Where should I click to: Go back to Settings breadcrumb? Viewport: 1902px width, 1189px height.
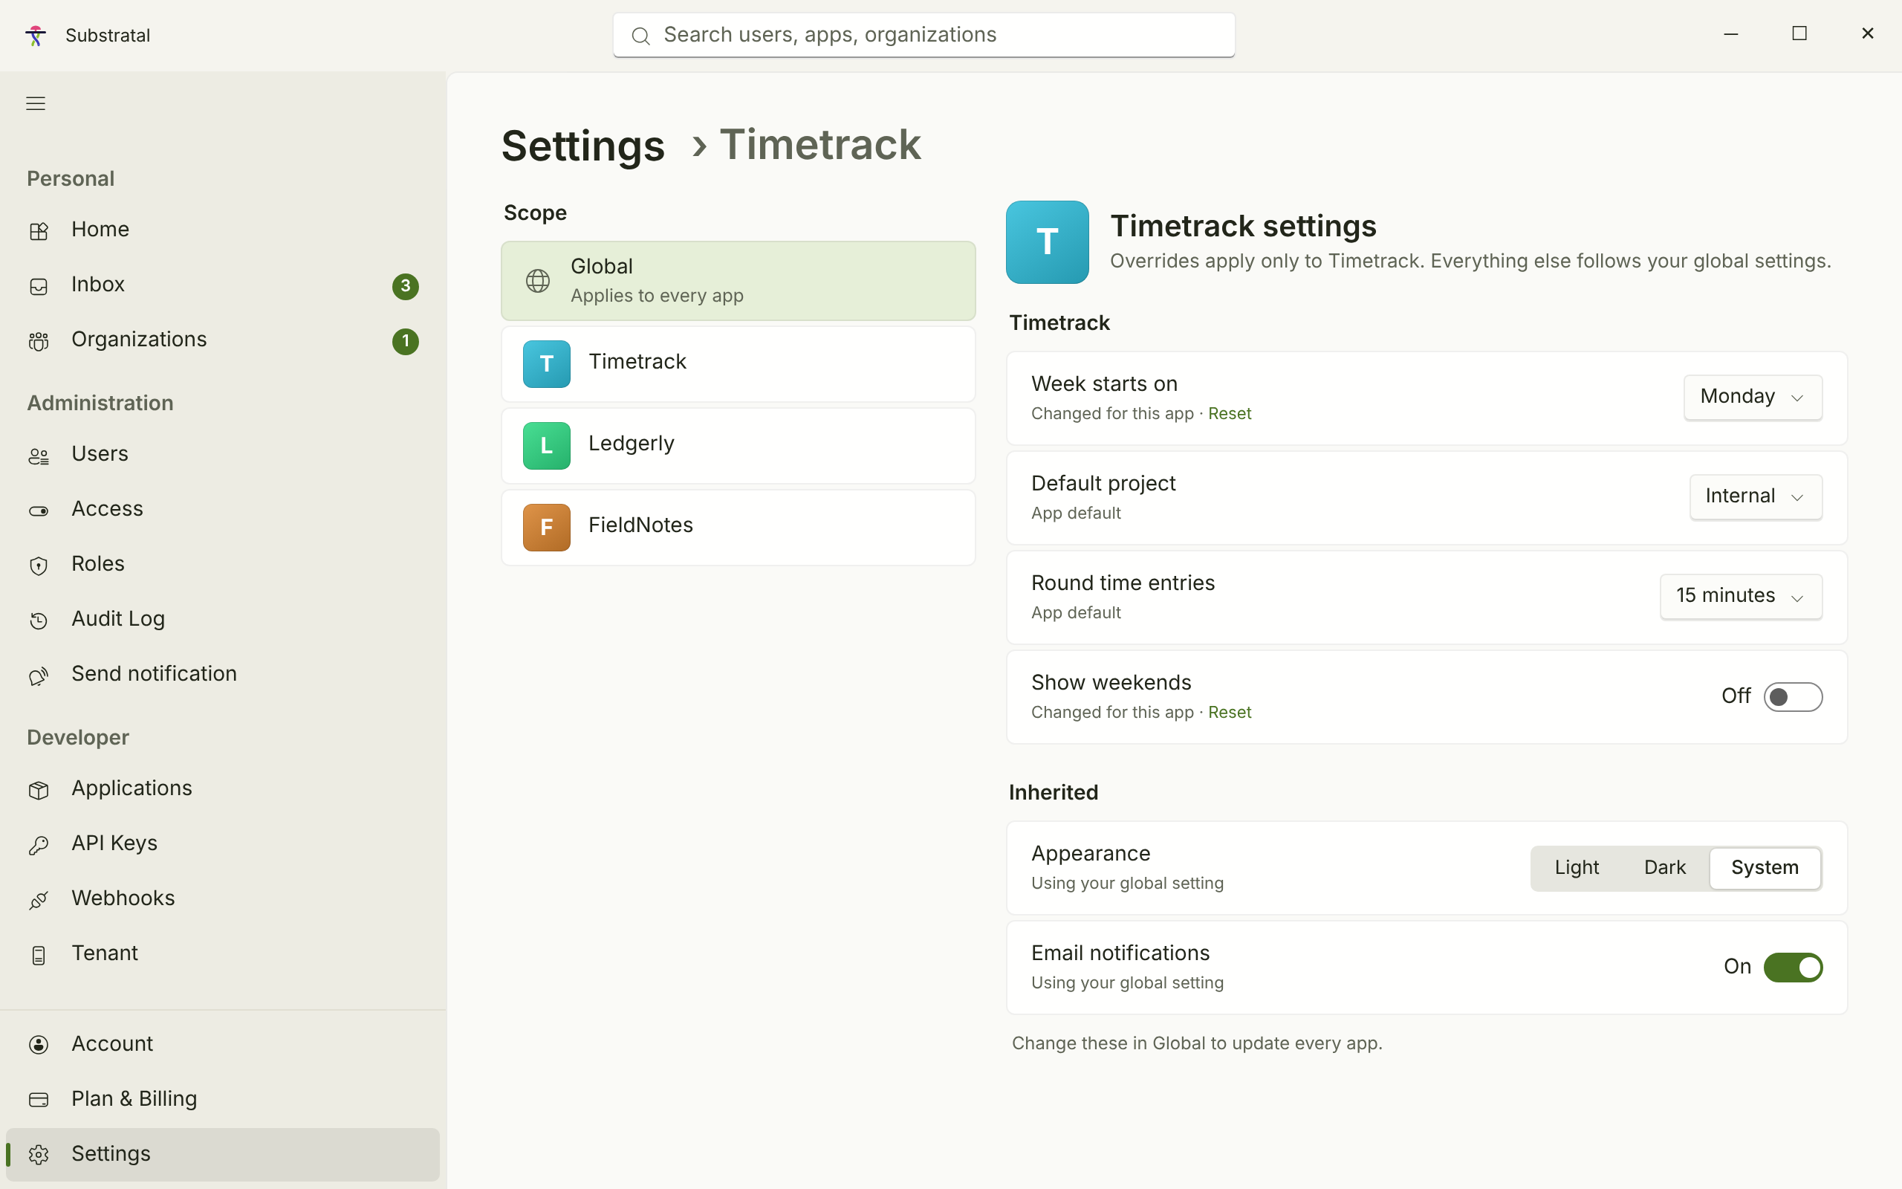583,146
